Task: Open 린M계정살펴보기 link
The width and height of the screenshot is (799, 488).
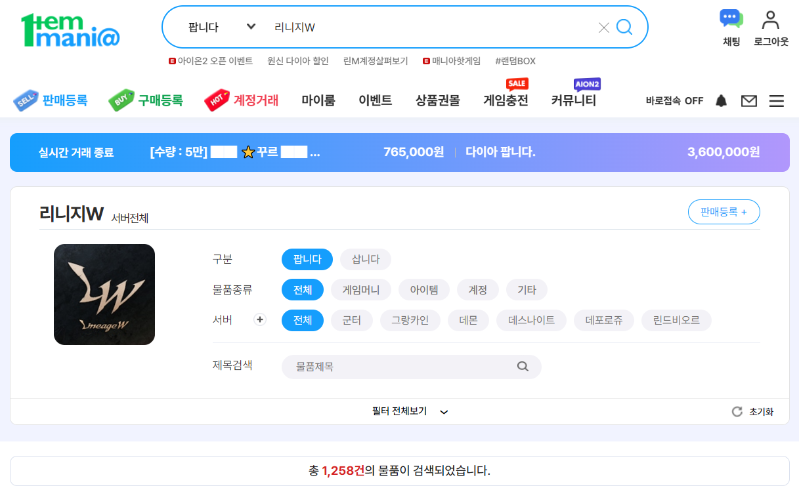Action: [x=376, y=61]
